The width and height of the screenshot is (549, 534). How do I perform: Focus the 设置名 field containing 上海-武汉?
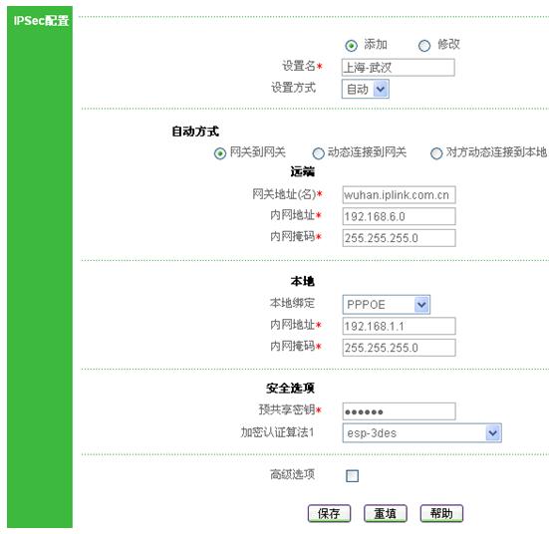(399, 67)
